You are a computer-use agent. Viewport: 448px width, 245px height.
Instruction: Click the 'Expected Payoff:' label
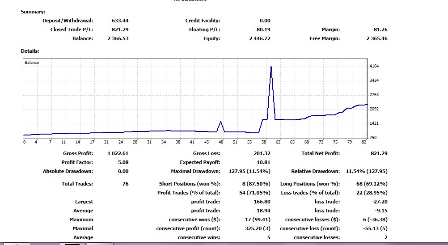point(200,162)
